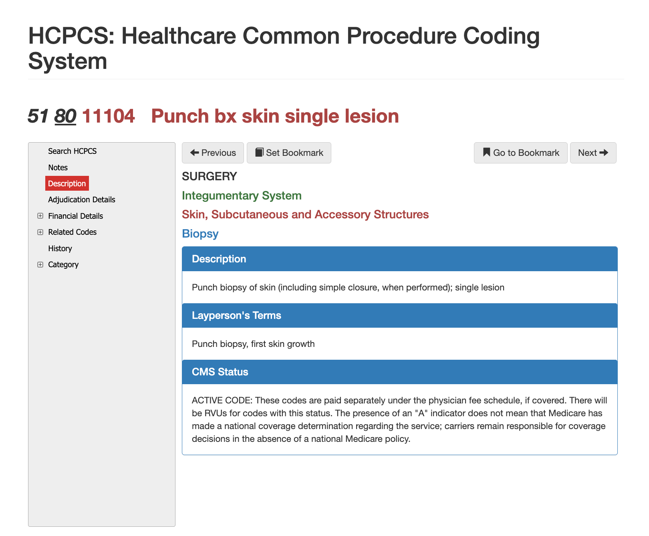Viewport: 649px width, 536px height.
Task: Expand the Category tree node
Action: pyautogui.click(x=40, y=264)
